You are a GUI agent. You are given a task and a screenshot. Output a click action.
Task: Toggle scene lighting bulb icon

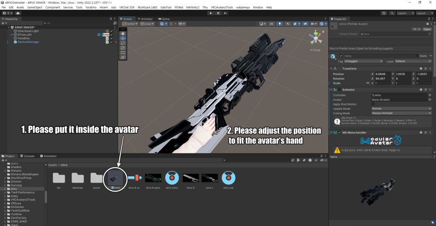[279, 24]
